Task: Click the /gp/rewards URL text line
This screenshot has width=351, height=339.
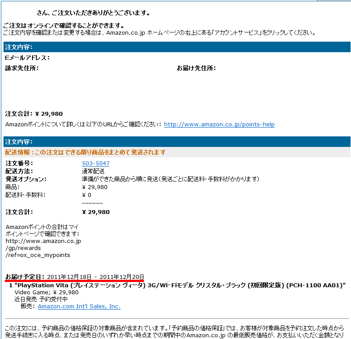Action: point(23,248)
